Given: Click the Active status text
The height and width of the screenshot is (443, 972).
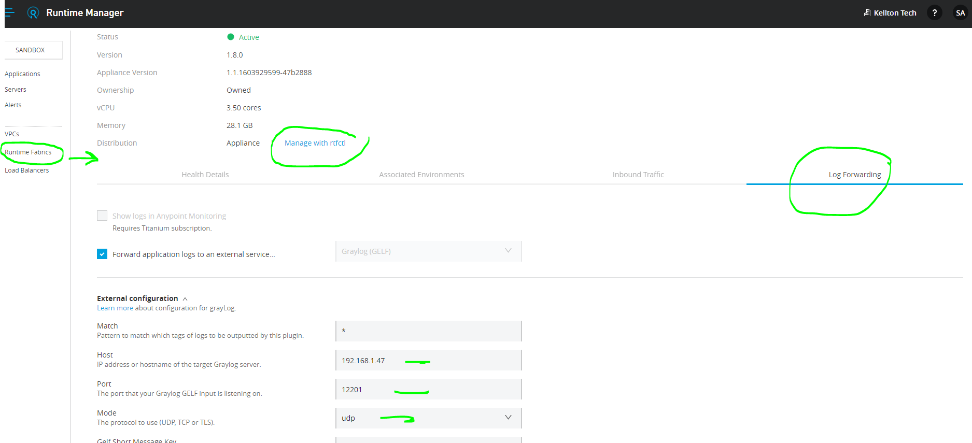Looking at the screenshot, I should [249, 37].
